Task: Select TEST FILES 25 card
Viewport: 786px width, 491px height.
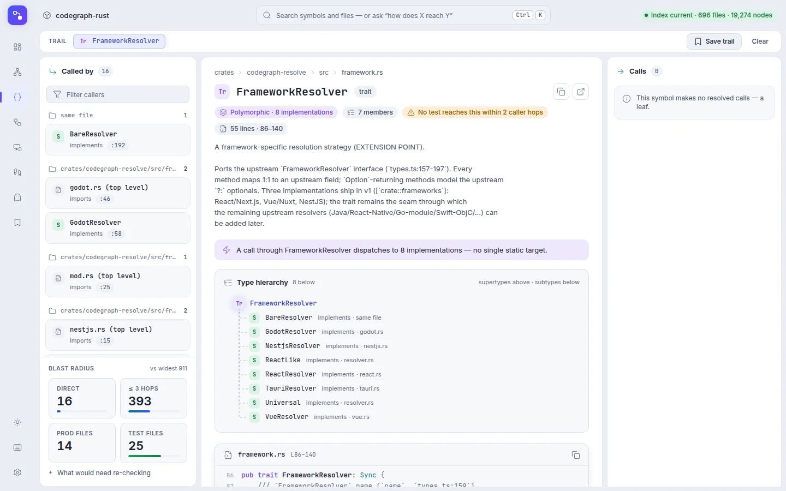Action: tap(153, 443)
